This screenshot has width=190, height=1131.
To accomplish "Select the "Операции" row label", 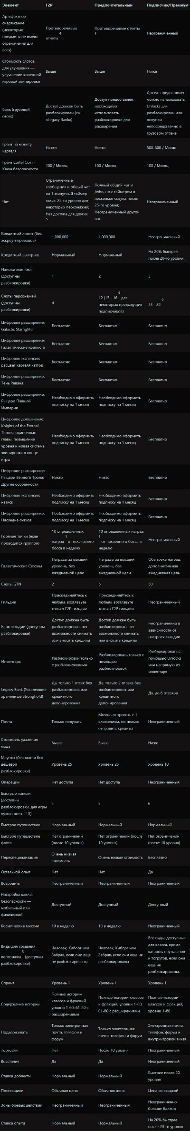I will coord(10,781).
